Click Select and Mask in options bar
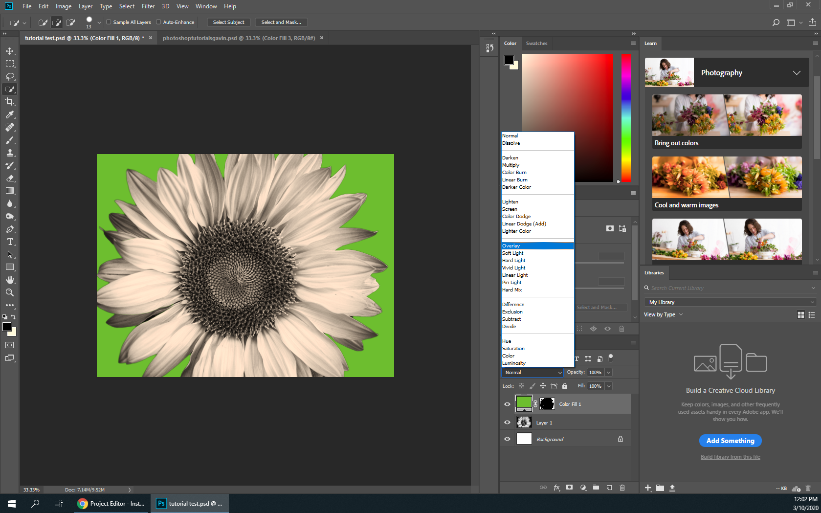 pos(281,22)
